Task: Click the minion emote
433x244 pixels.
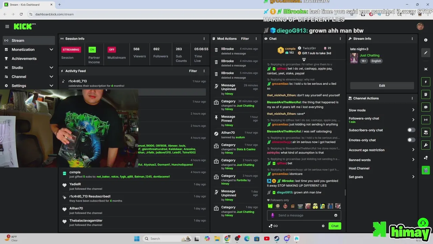Action: (323, 206)
